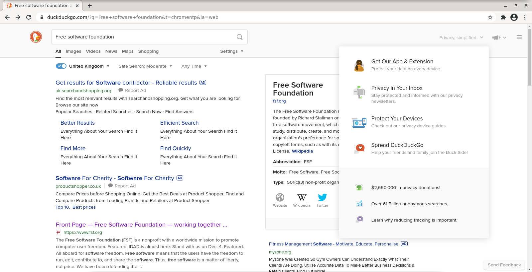Click the Top 10 link
Viewport: 532px width, 272px height.
pos(63,207)
